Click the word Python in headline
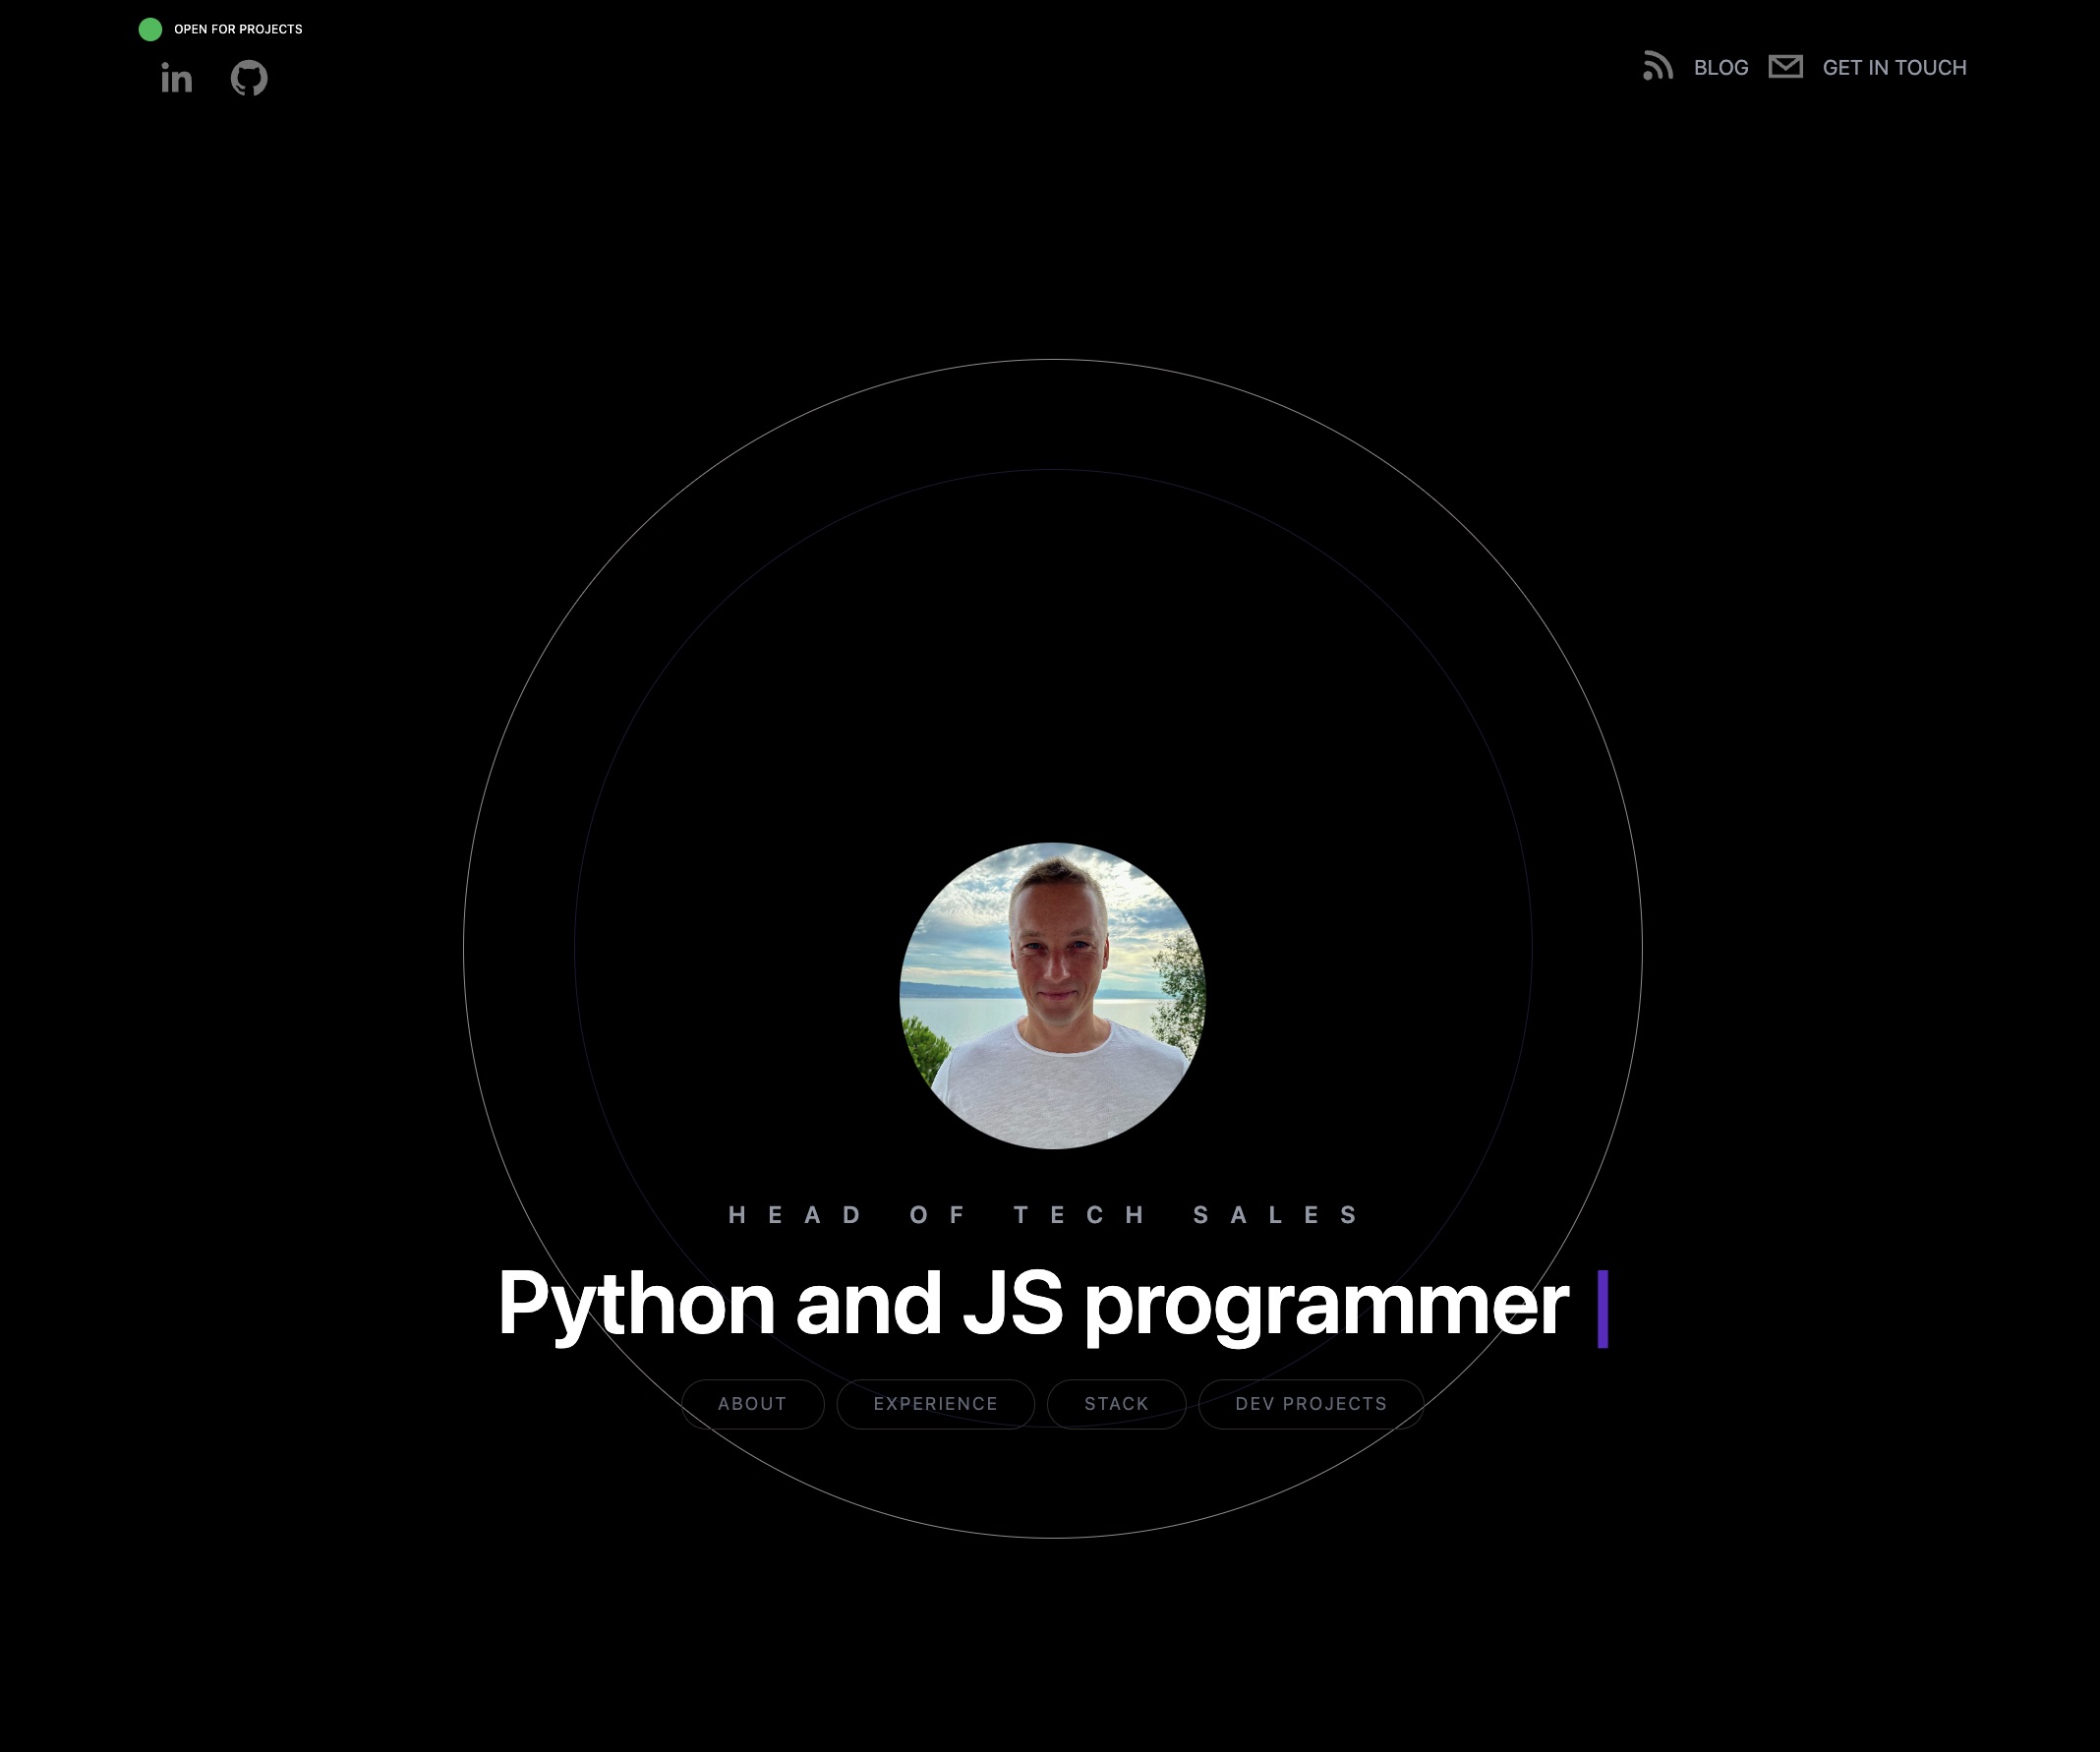 (x=636, y=1303)
